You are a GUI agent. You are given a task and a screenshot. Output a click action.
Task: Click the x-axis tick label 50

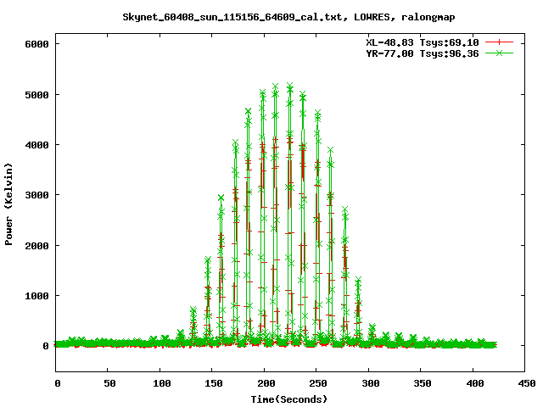pyautogui.click(x=109, y=383)
